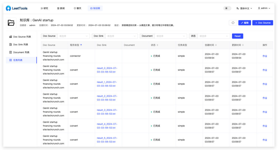Click the blue 编辑 button
This screenshot has height=150, width=278.
(245, 23)
